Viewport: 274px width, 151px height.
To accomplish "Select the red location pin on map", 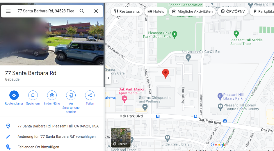I will point(166,73).
